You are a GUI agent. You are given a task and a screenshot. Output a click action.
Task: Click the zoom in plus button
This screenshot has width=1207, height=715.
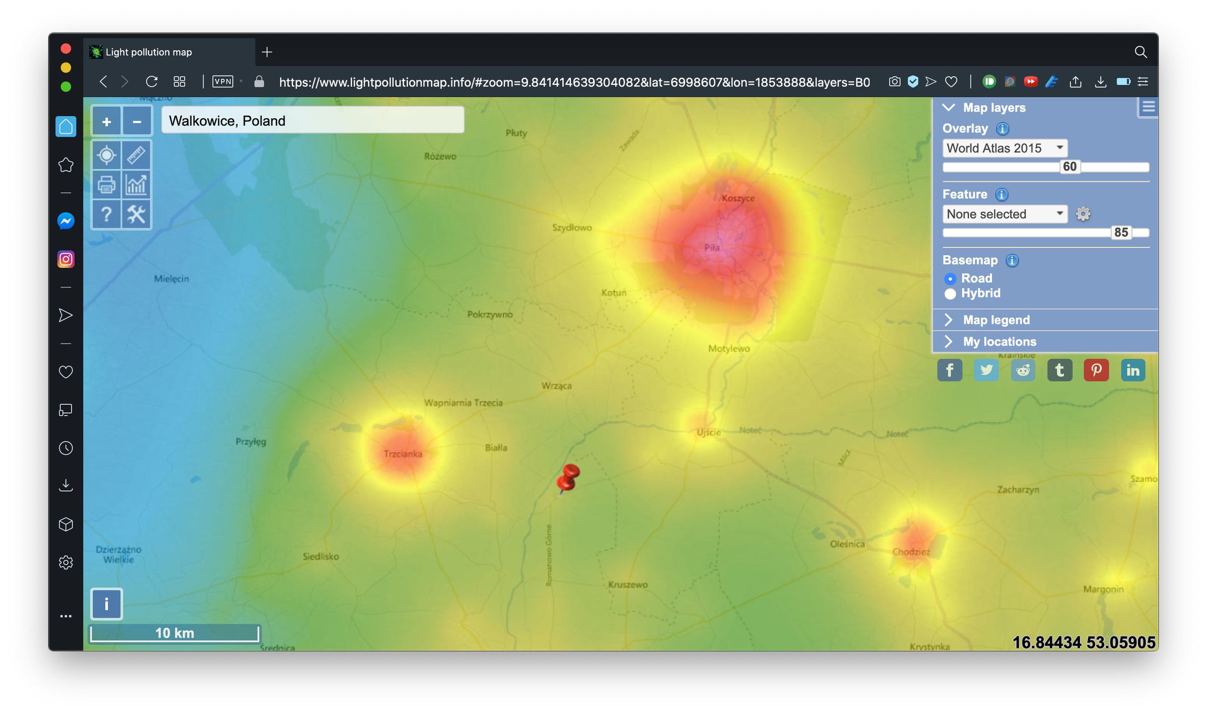[106, 122]
